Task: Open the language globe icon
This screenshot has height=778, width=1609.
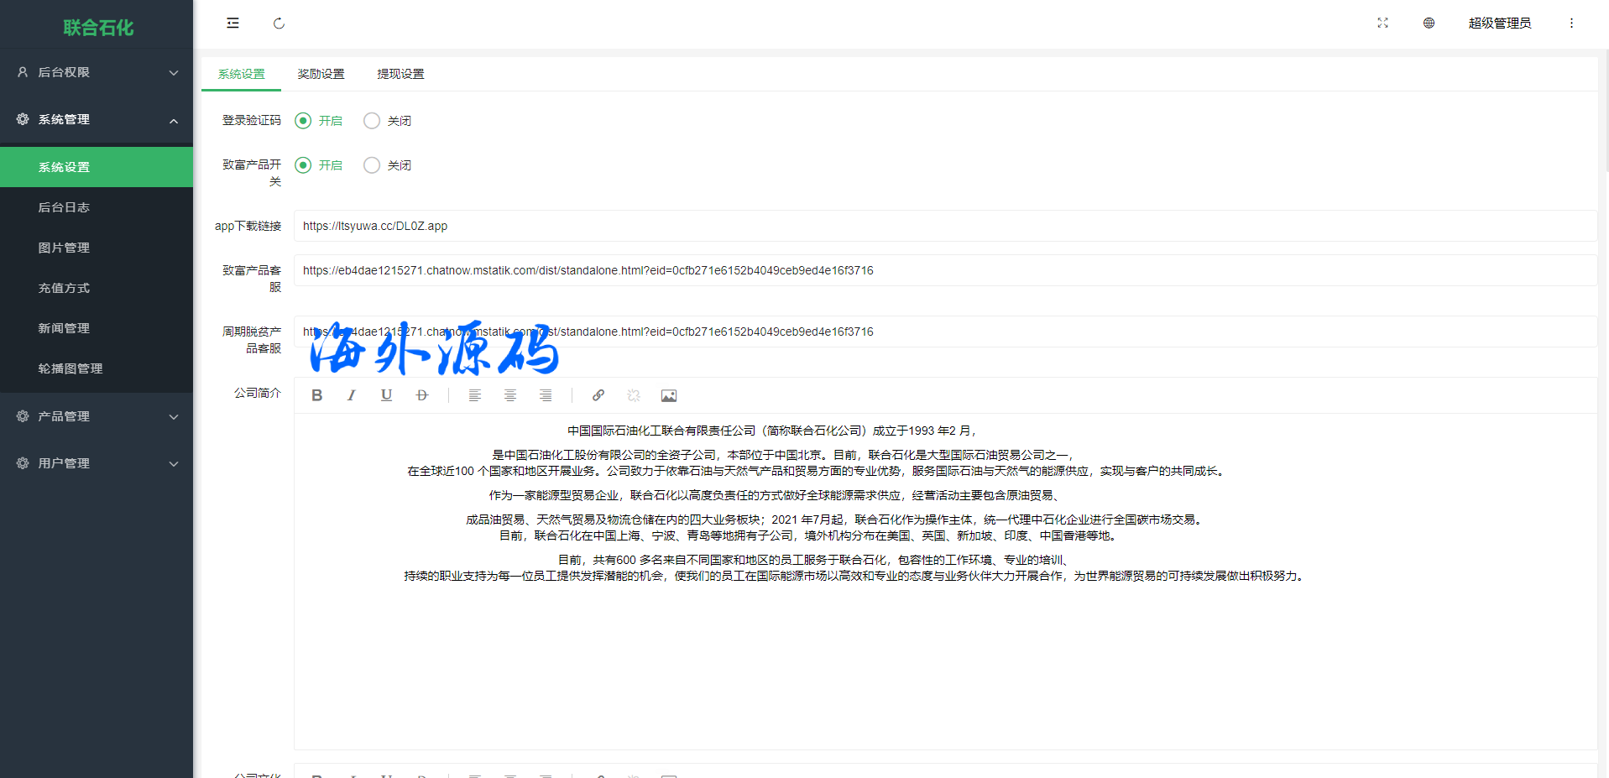Action: [1429, 23]
